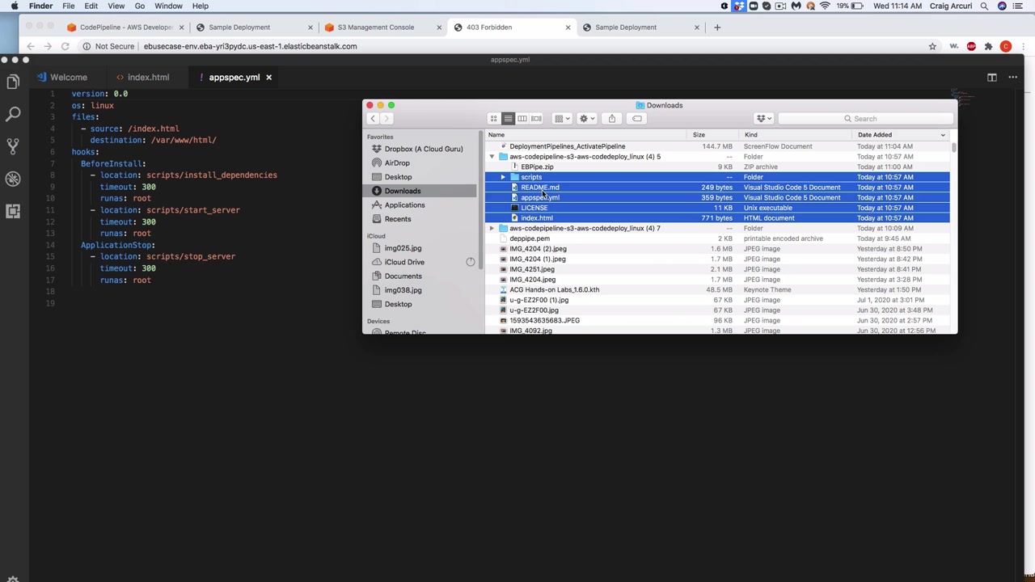
Task: Go back in the Finder window
Action: pos(373,119)
